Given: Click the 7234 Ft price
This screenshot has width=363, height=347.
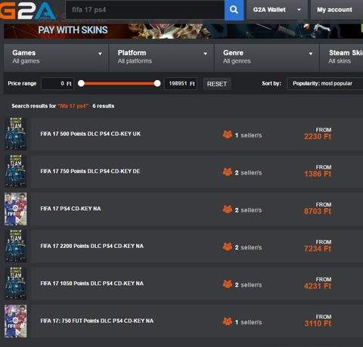Looking at the screenshot, I should tap(318, 249).
